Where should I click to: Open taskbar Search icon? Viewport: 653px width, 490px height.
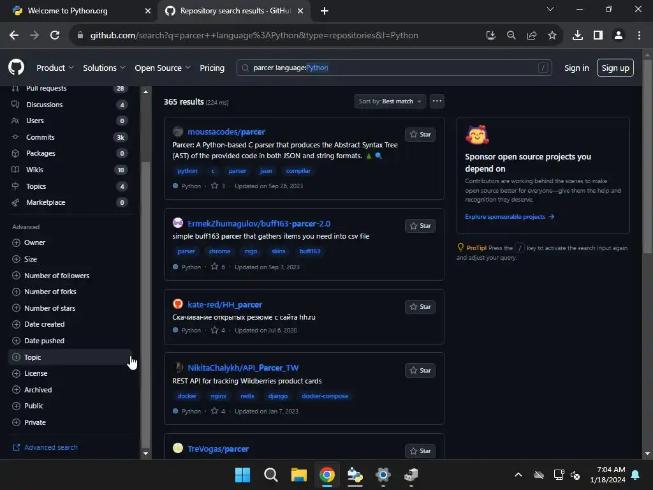(270, 475)
